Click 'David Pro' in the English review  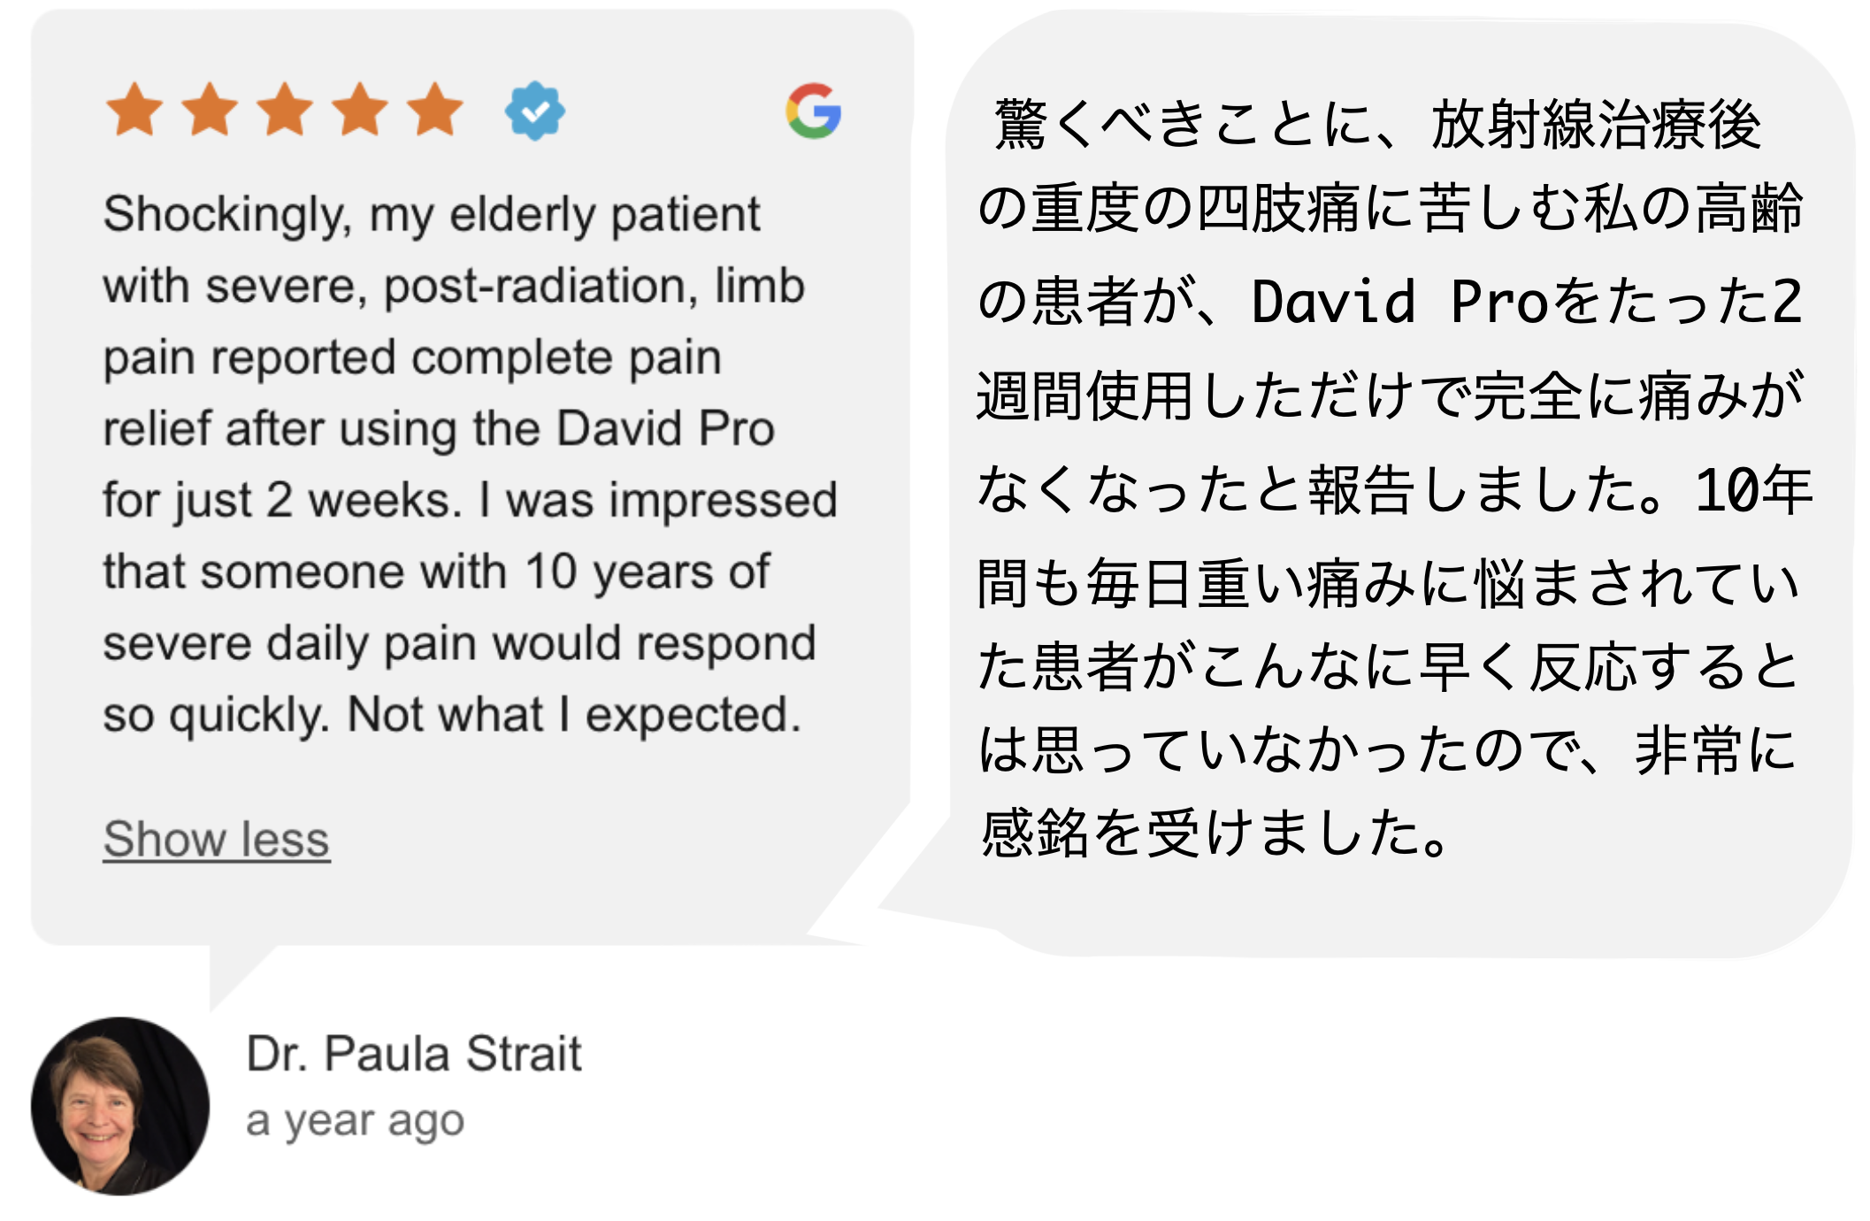[x=665, y=429]
